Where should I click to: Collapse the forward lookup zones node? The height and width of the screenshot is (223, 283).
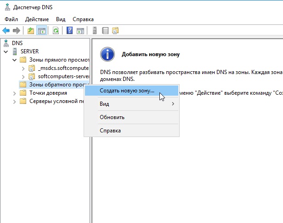(x=15, y=60)
